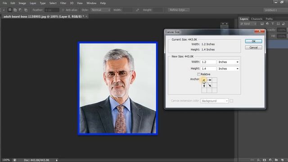Click Cancel in Canvas Size dialog
The height and width of the screenshot is (162, 288).
253,48
